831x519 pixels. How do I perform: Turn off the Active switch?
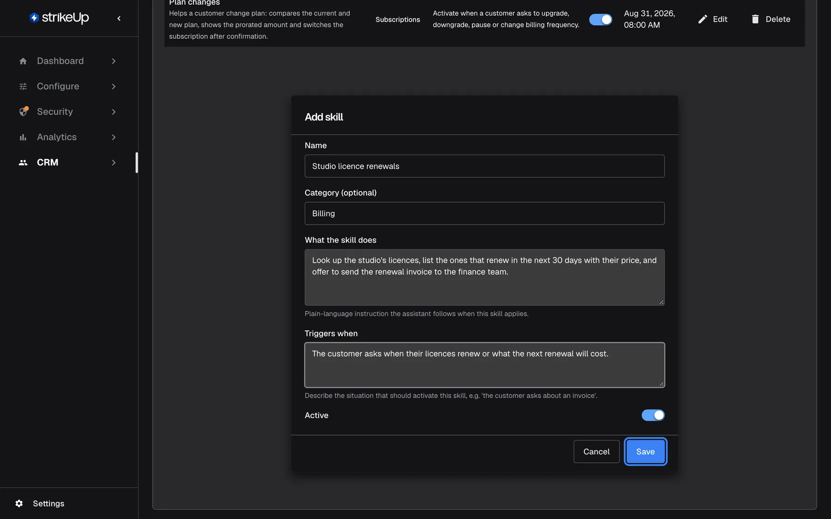[x=653, y=415]
